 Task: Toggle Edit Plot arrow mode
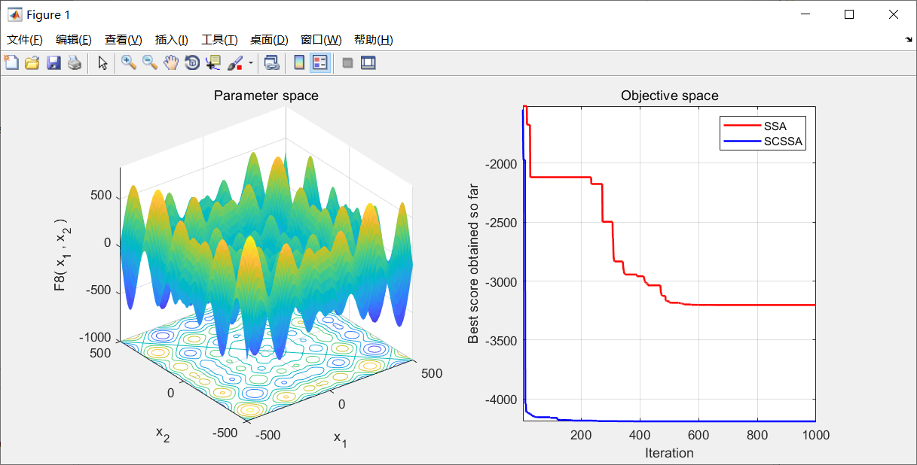[x=104, y=63]
